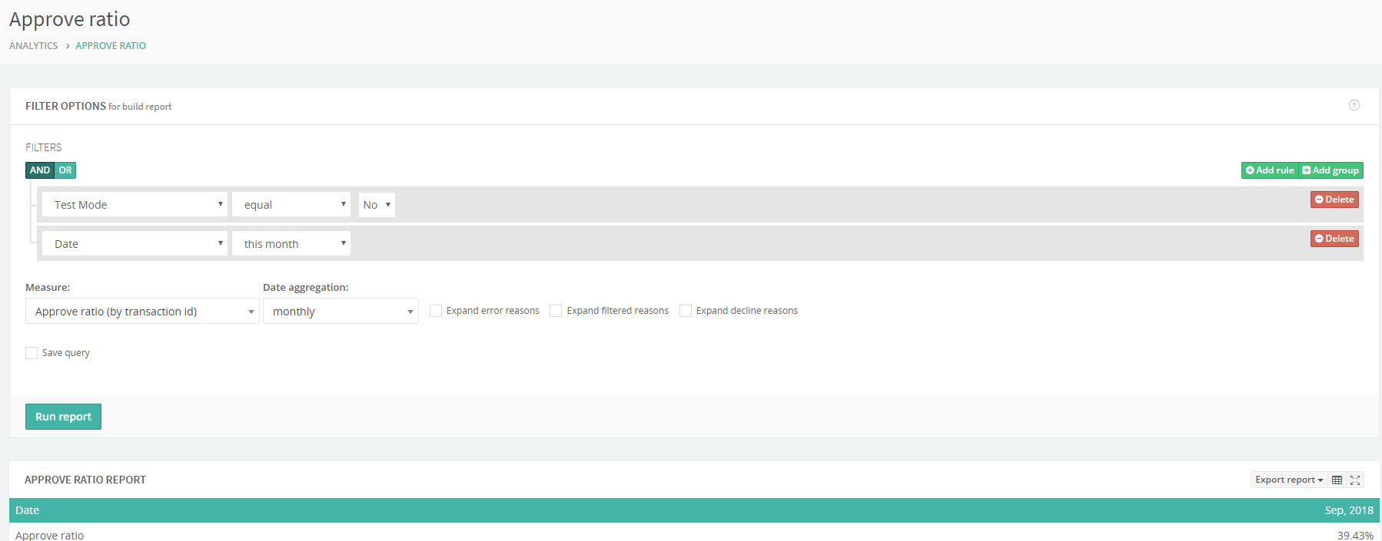
Task: Tick the Expand decline reasons checkbox
Action: (x=686, y=311)
